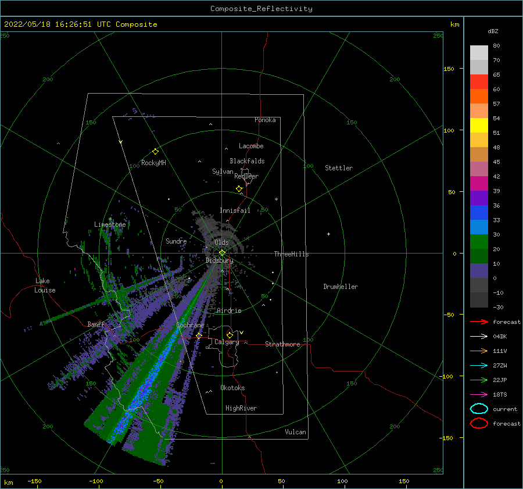Select the magenta swatch between 42 and 39
The image size is (523, 489).
tap(479, 184)
